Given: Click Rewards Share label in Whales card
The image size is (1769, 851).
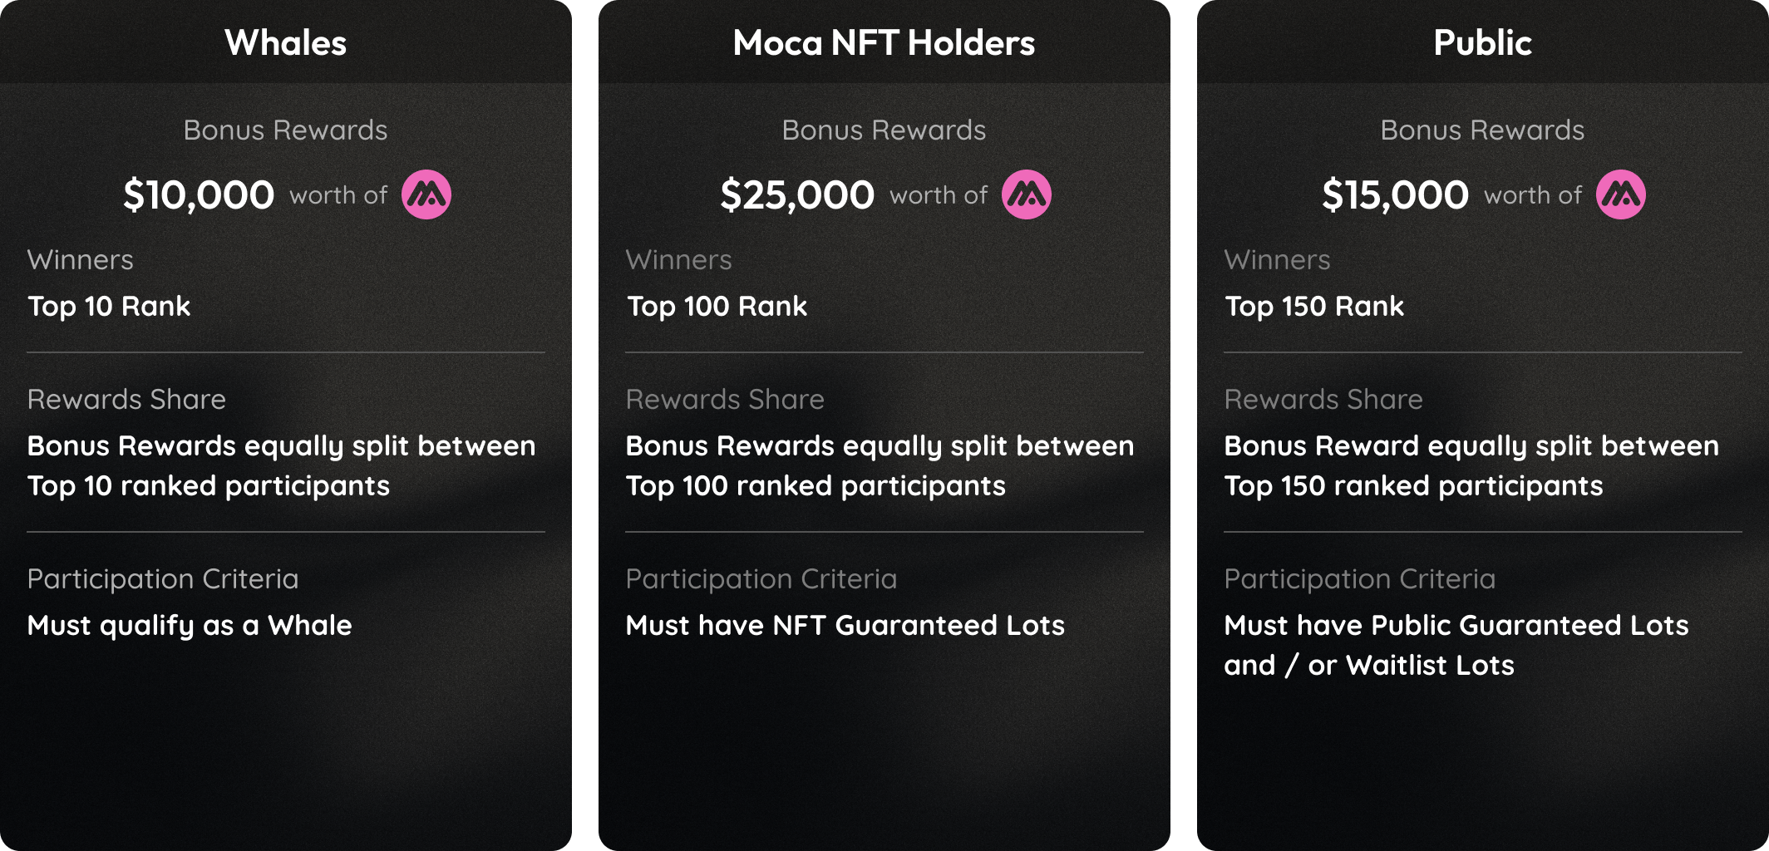Looking at the screenshot, I should [126, 400].
